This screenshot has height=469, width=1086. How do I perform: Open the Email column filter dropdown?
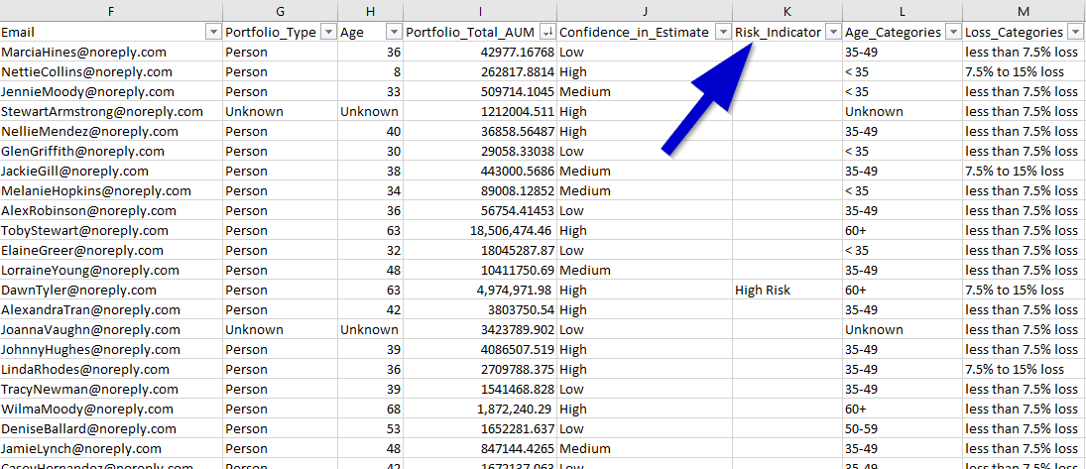212,33
